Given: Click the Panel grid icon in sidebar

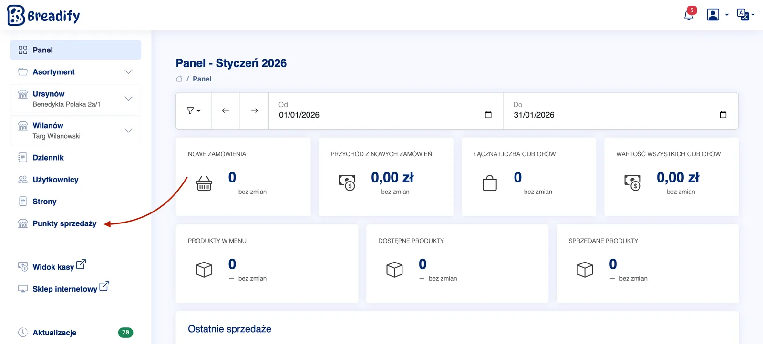Looking at the screenshot, I should [23, 50].
